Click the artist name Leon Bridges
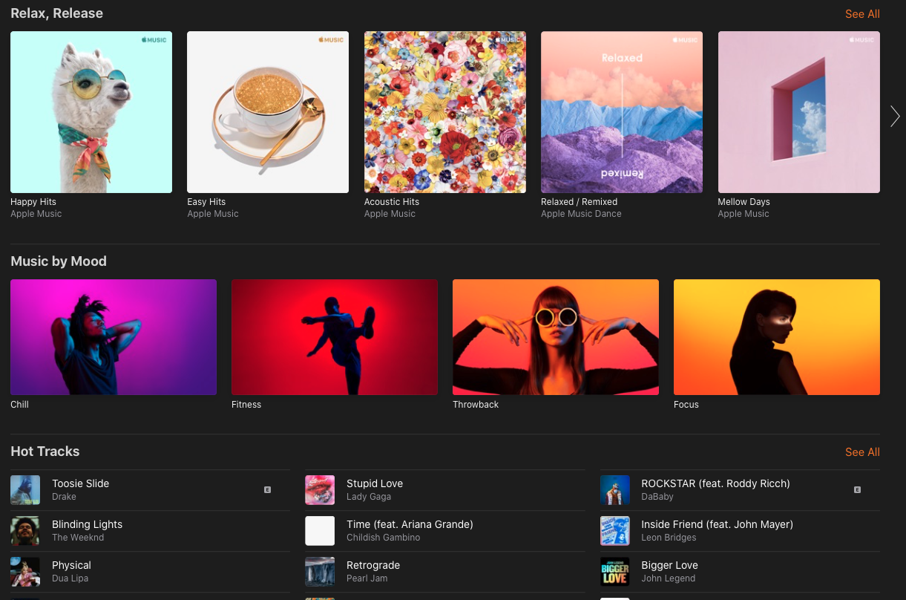The image size is (906, 600). click(668, 537)
